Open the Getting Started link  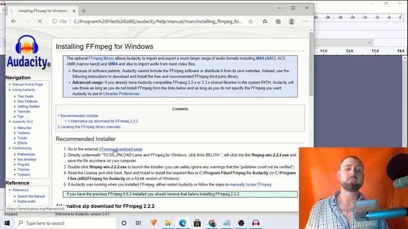tap(28, 106)
